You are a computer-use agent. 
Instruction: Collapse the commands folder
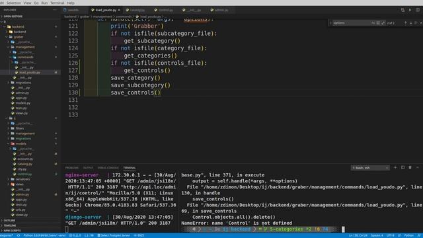tap(25, 58)
